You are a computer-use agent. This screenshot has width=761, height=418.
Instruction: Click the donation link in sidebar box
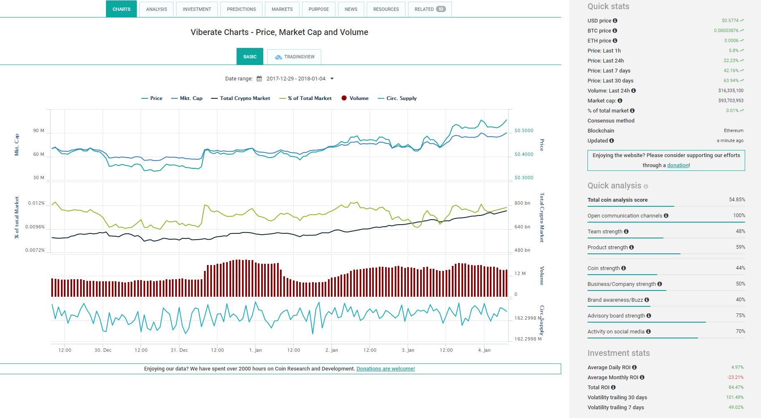click(678, 165)
